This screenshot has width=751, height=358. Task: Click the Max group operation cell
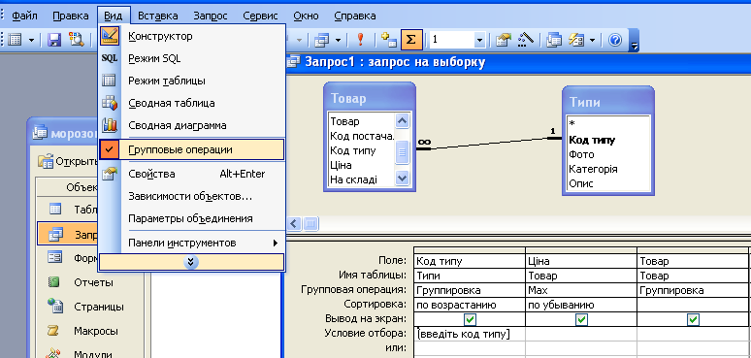[x=581, y=290]
